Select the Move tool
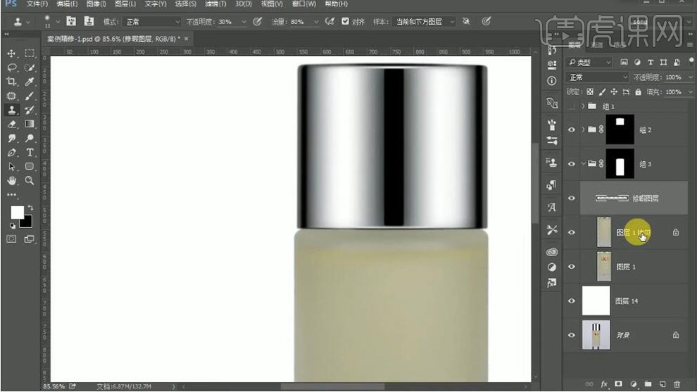Screen dimensions: 697x392 (11, 53)
